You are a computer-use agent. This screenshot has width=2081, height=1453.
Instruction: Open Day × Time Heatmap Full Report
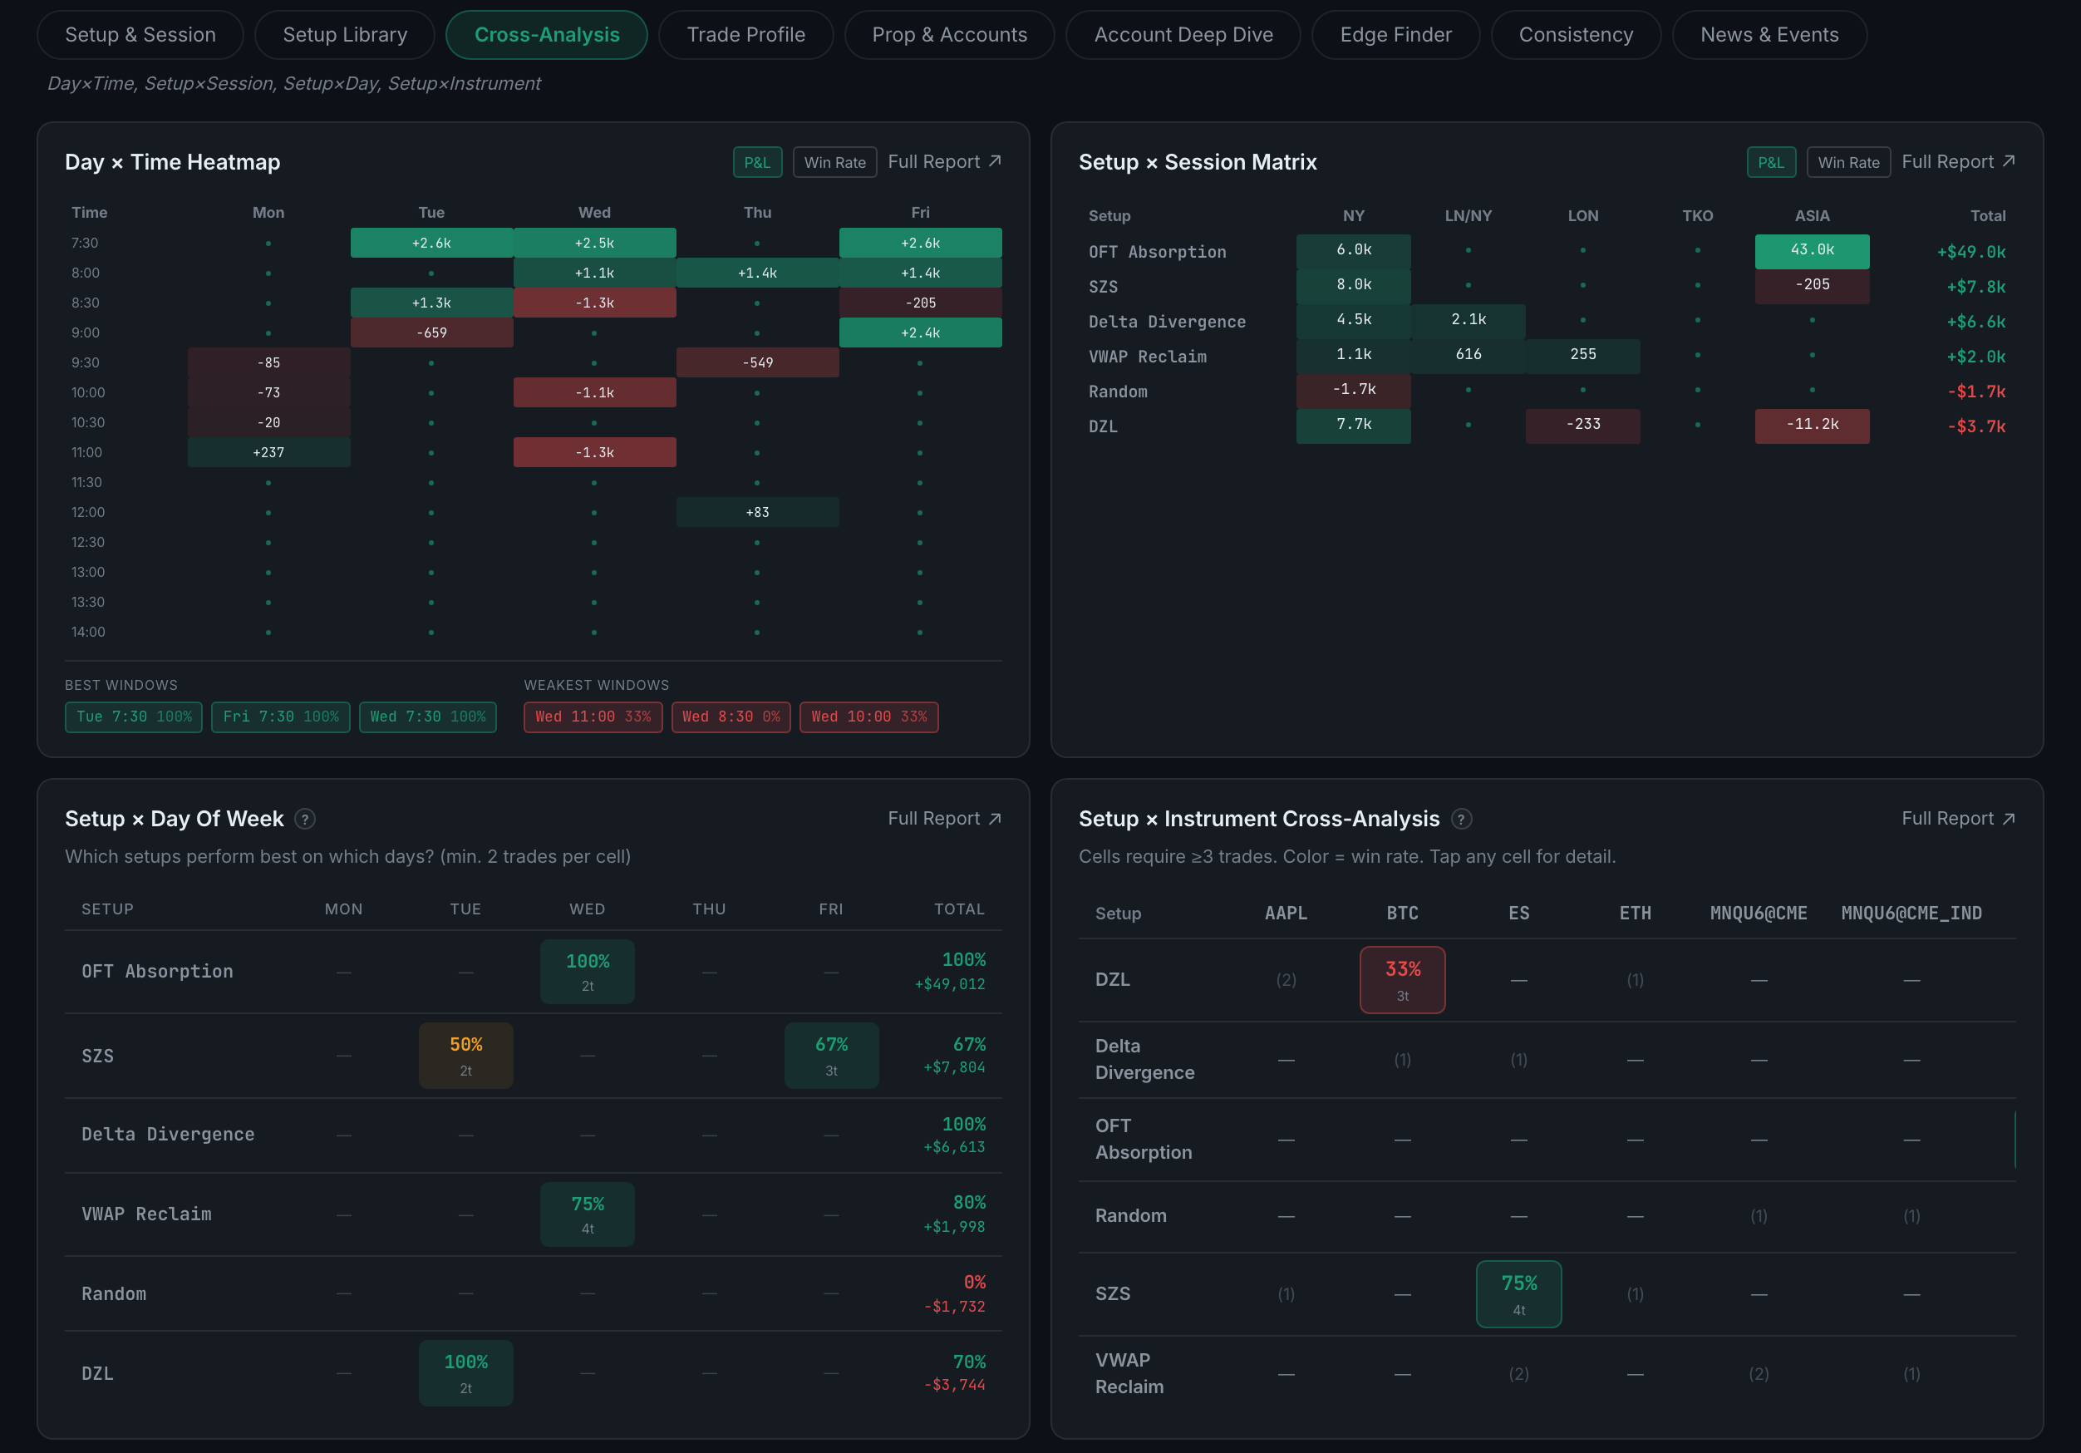pos(944,161)
